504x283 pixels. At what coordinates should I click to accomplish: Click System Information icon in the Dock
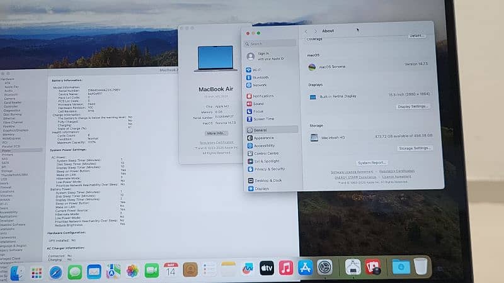pyautogui.click(x=353, y=267)
